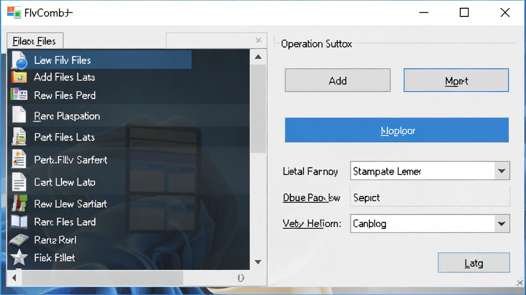Select the Rew Files Perd entry

(128, 95)
